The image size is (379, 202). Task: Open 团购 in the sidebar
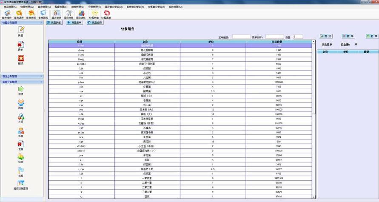(x=20, y=104)
